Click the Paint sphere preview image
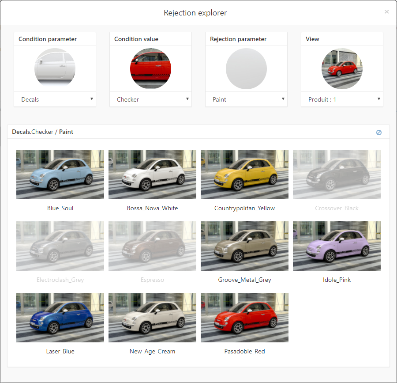This screenshot has height=383, width=397. pos(246,68)
